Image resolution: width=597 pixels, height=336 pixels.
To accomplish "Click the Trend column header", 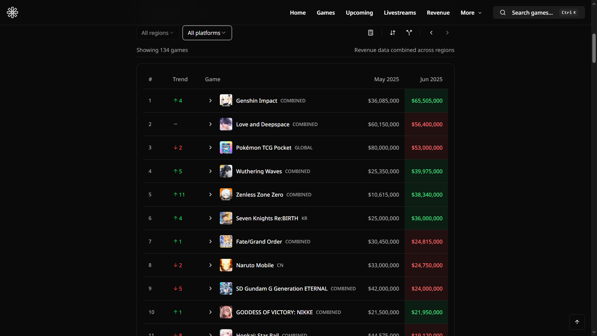I will click(x=180, y=79).
